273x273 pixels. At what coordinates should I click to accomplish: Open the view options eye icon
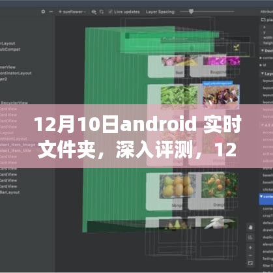click(94, 12)
